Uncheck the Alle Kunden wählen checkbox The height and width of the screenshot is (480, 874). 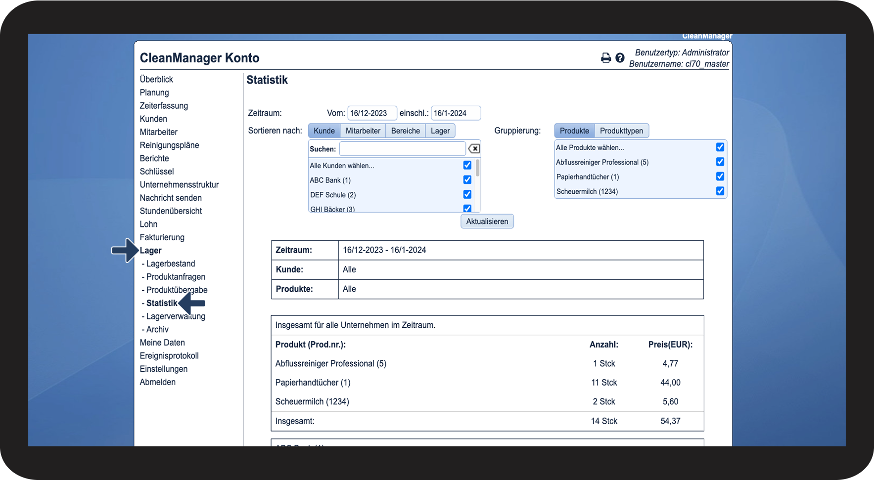pos(467,165)
